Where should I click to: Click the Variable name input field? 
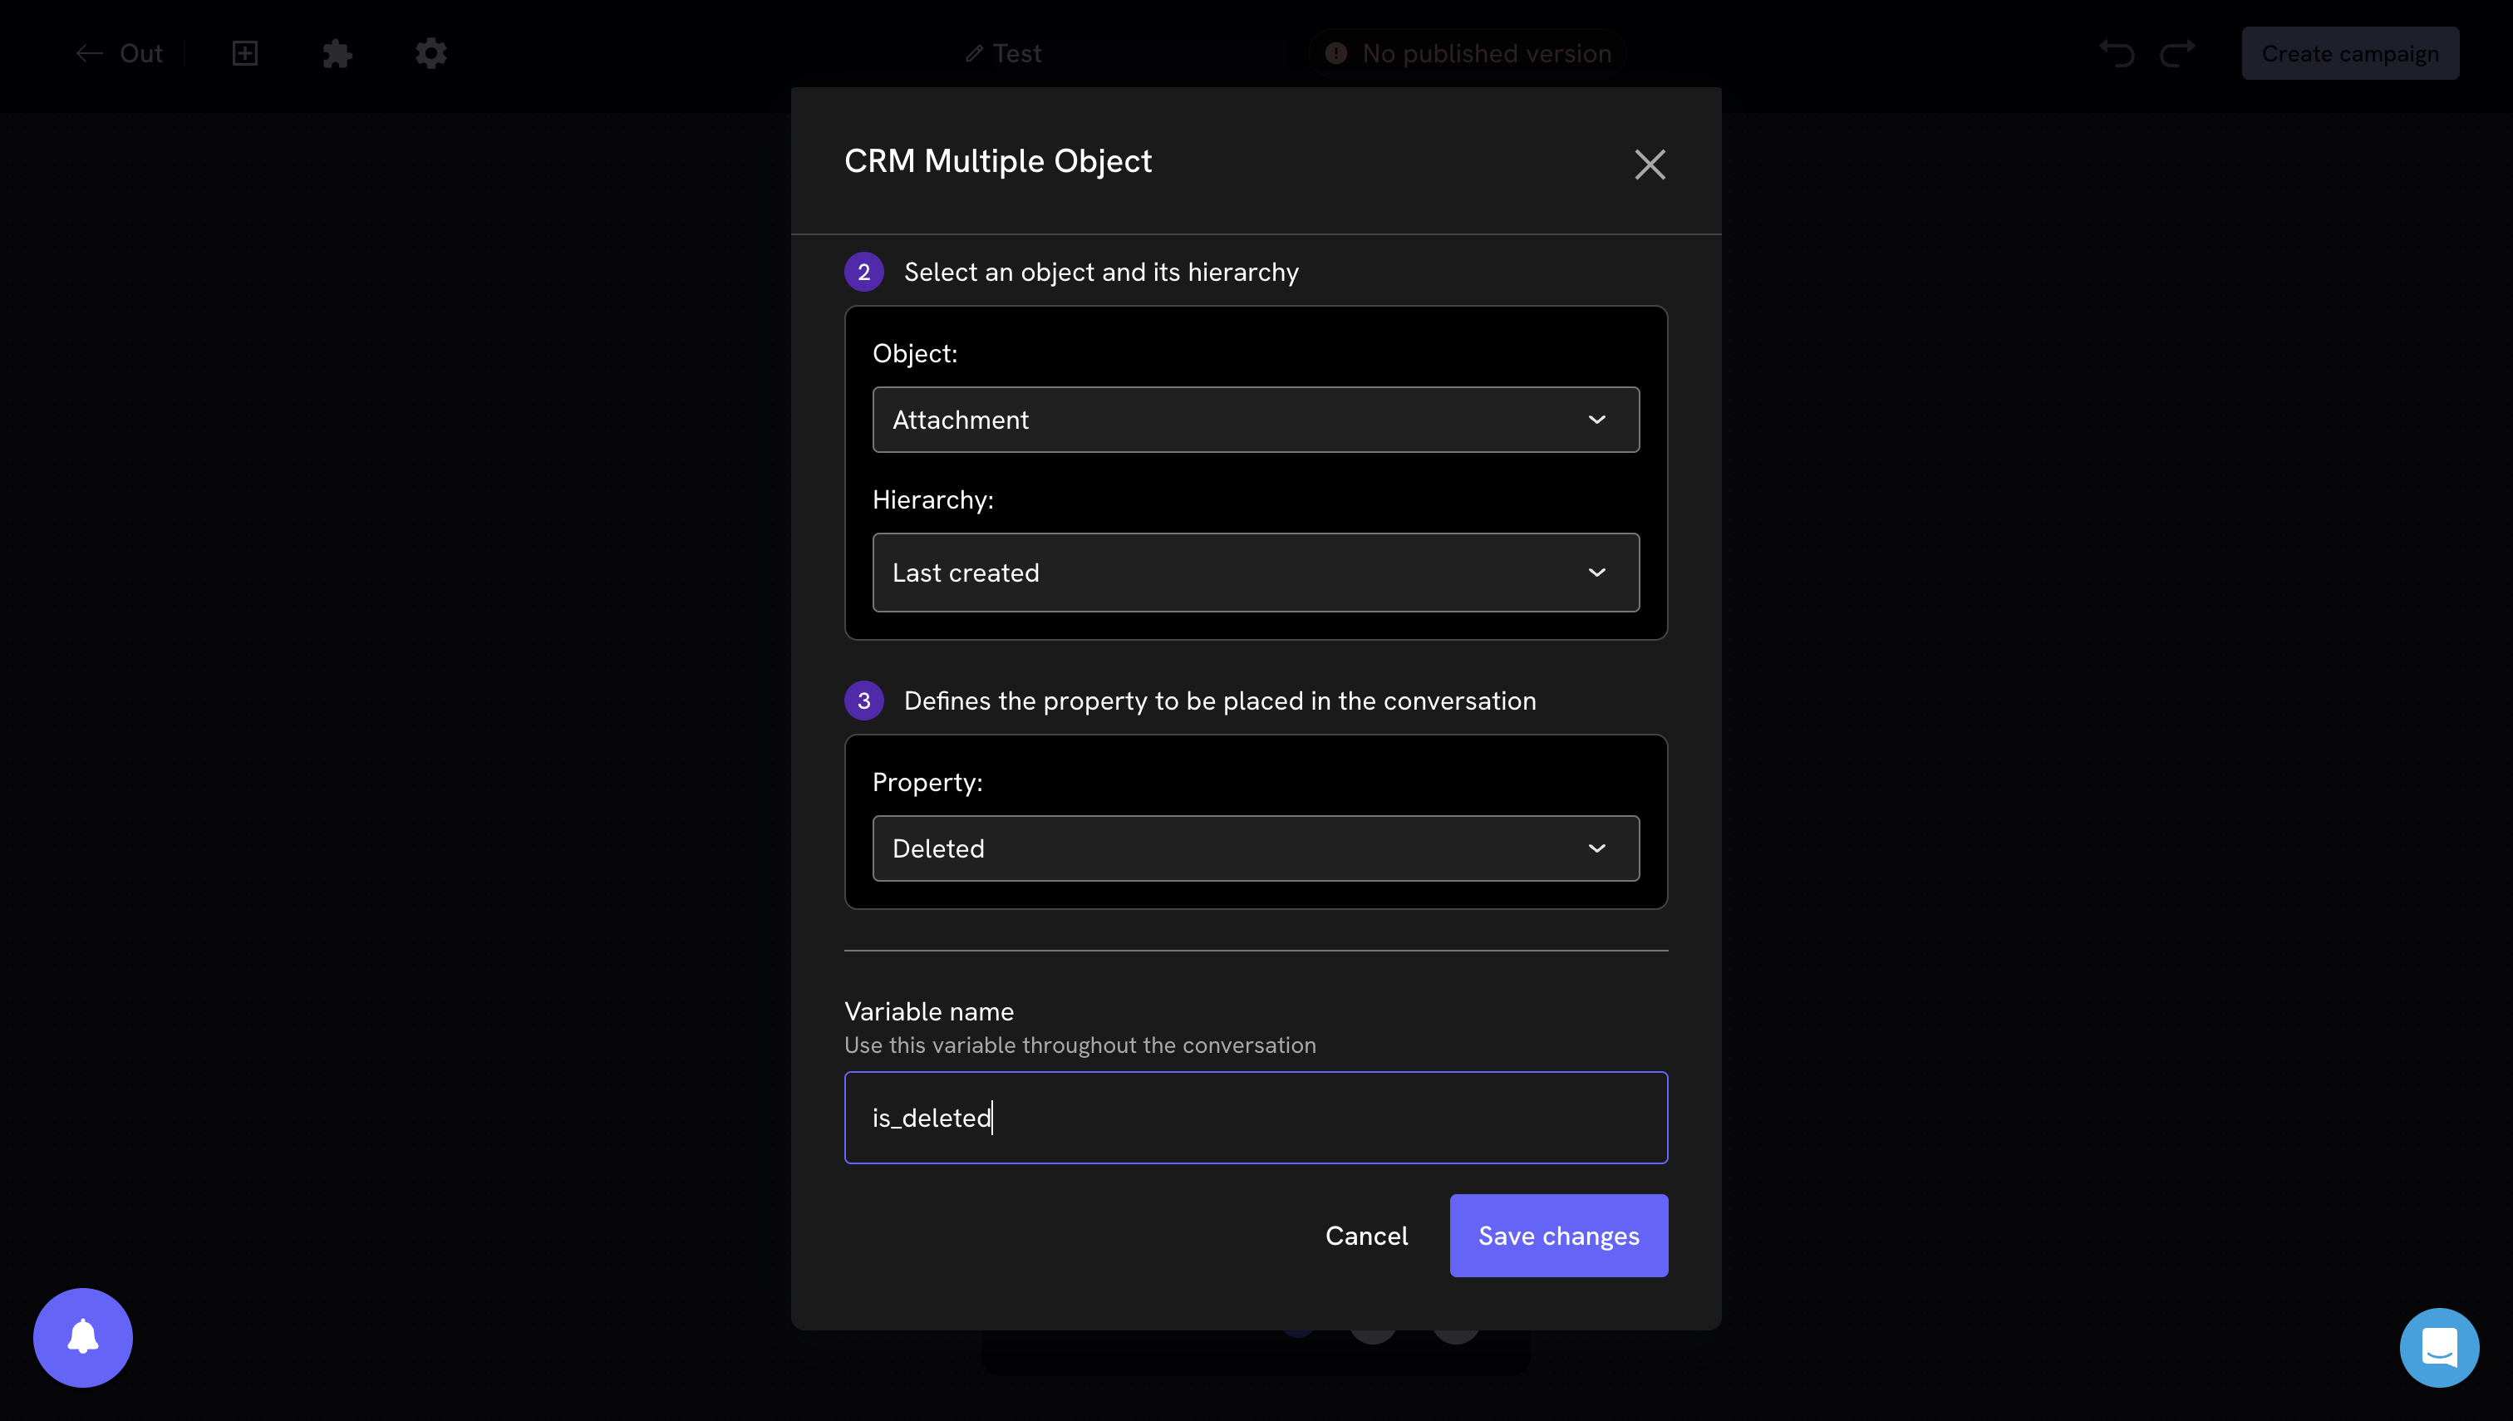[1255, 1118]
